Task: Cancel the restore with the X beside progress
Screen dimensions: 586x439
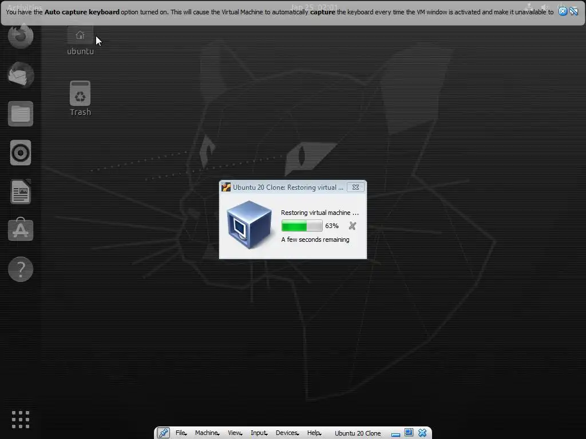Action: pyautogui.click(x=353, y=226)
